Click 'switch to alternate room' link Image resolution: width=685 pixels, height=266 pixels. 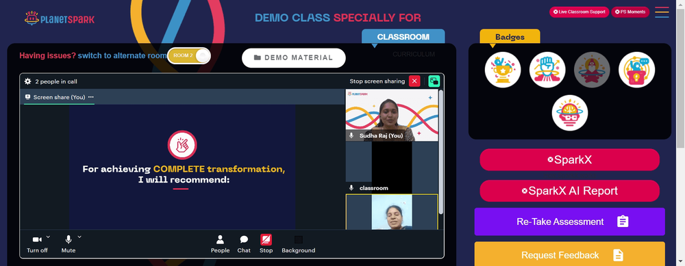tap(123, 56)
